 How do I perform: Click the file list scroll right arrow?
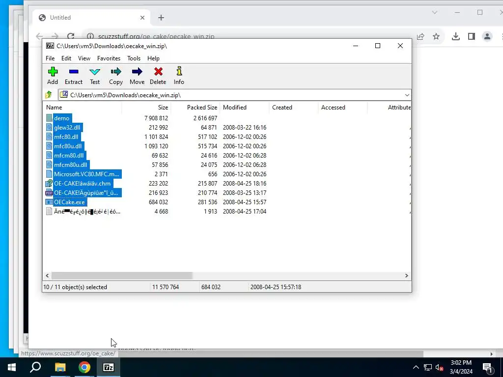406,276
